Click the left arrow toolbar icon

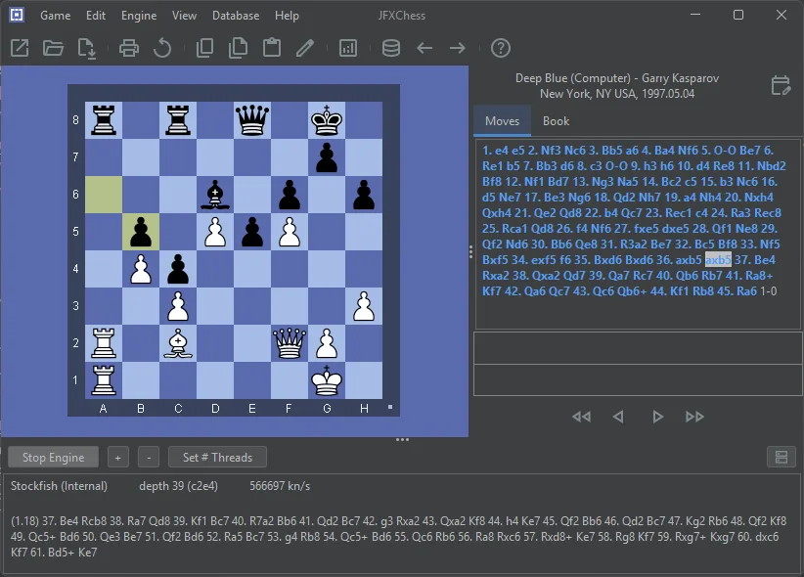(x=424, y=48)
